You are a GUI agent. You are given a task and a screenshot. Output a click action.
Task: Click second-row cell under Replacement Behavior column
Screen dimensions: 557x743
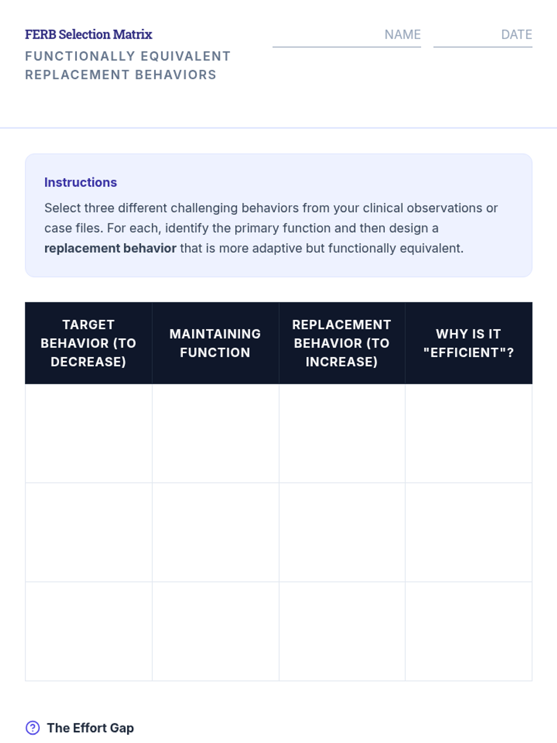342,532
